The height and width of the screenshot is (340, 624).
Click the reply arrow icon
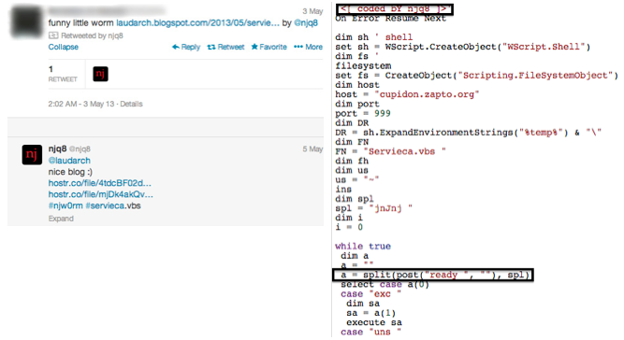[176, 47]
